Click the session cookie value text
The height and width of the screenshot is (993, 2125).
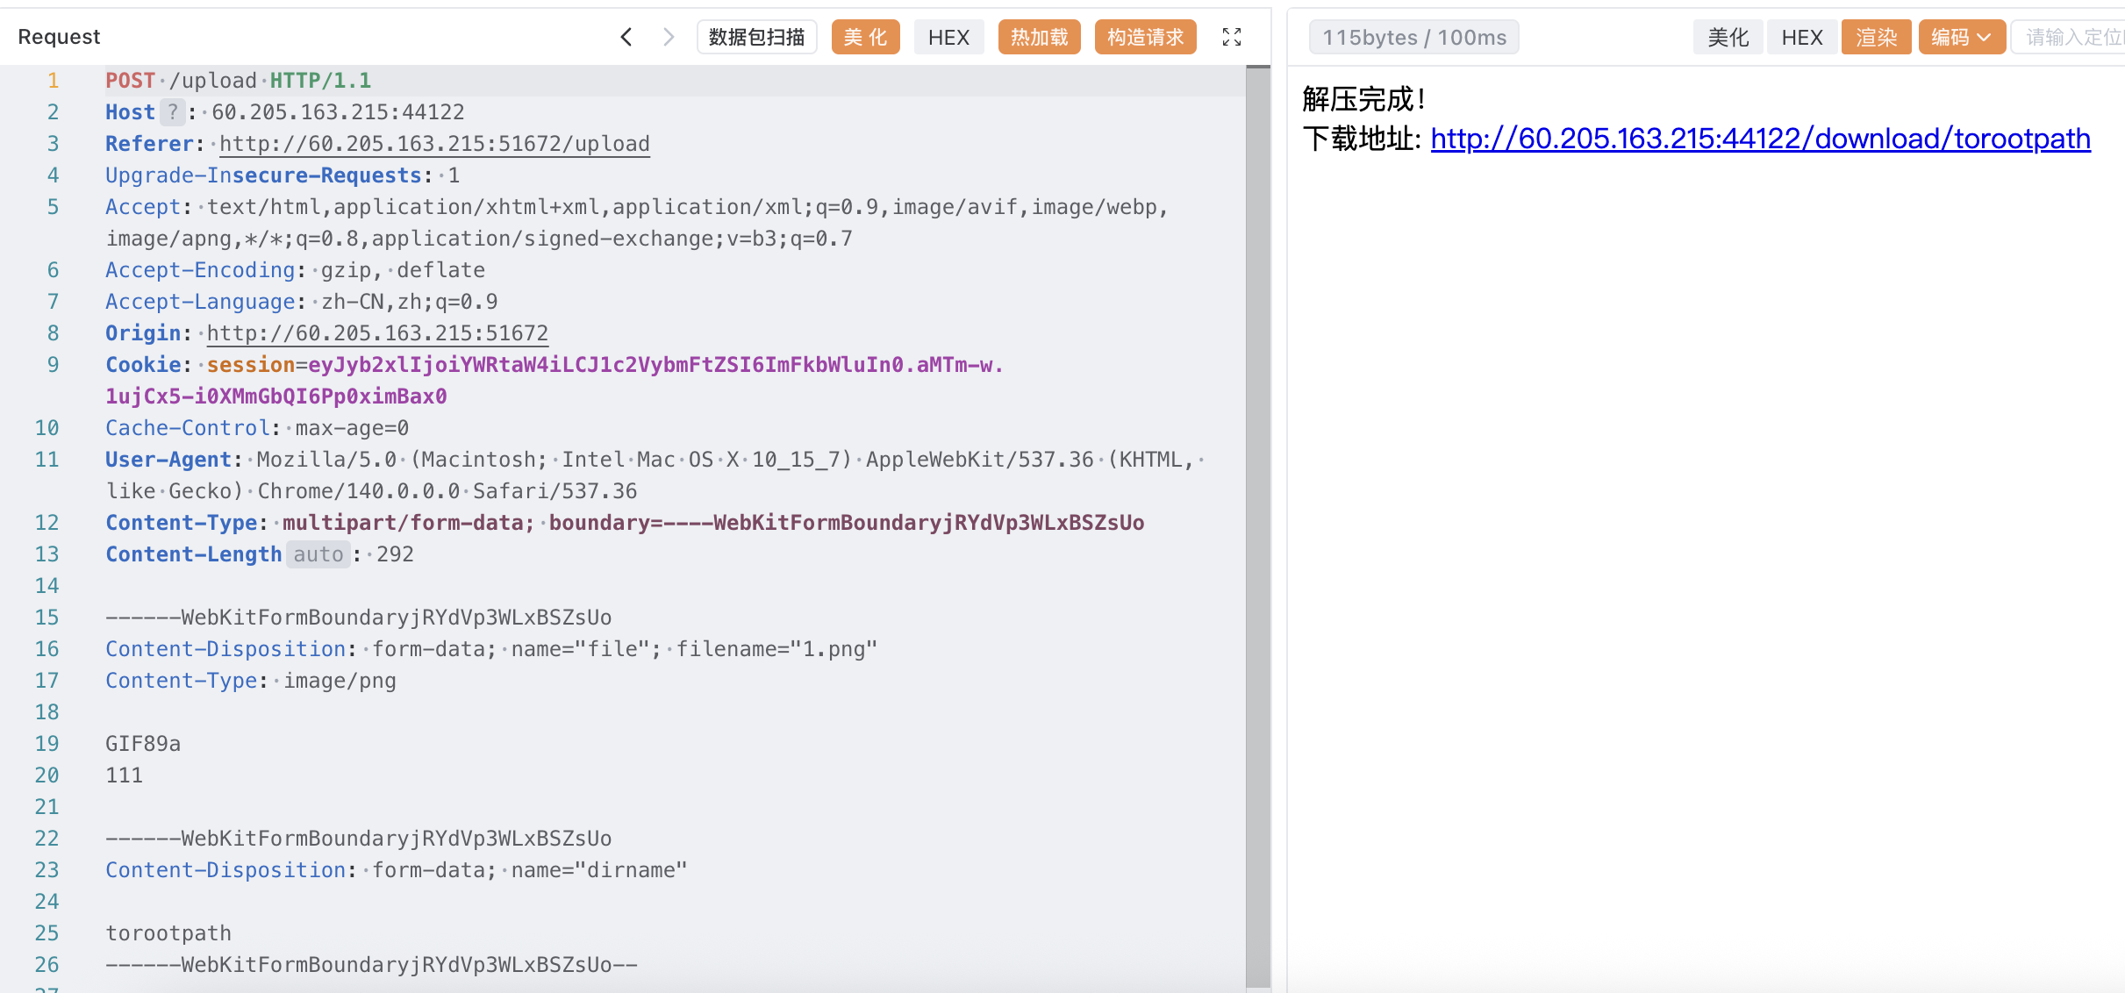555,381
